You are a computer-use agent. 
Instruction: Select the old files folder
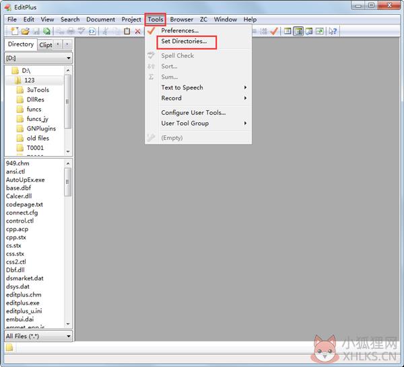[x=38, y=138]
